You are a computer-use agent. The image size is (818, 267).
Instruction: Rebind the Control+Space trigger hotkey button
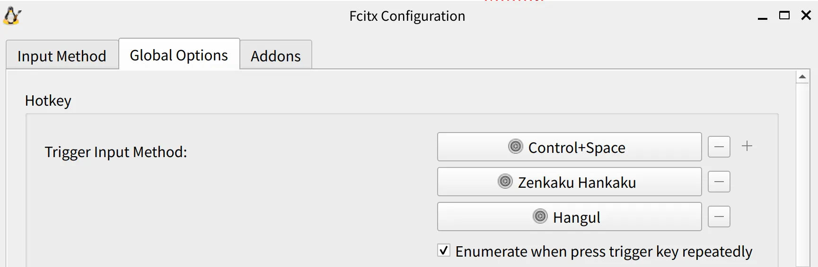569,147
